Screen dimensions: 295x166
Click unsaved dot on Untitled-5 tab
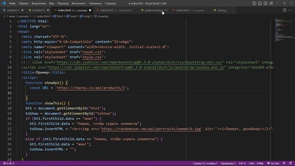click(48, 10)
